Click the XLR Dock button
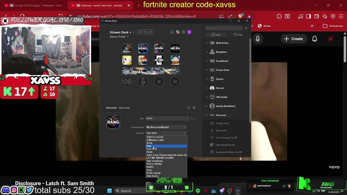Viewport: 347px width, 195px height. (145, 32)
